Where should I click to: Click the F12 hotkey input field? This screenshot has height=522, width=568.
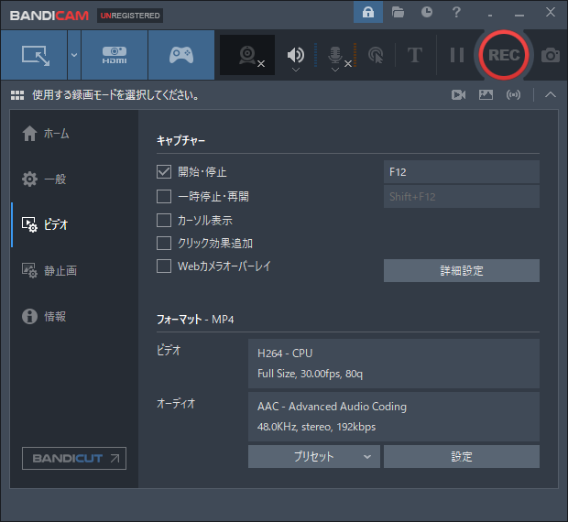pos(462,171)
